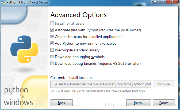Cancel the Python setup
This screenshot has width=180, height=110.
(164, 103)
